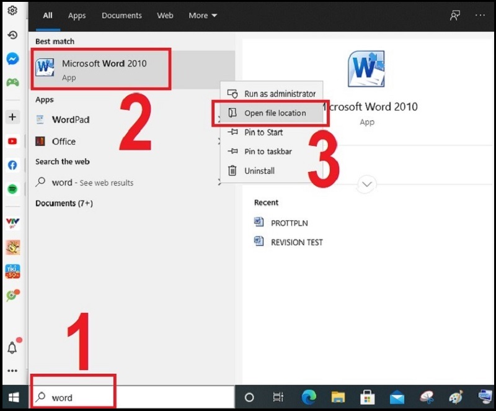Open the Facebook shortcut in the sidebar

pyautogui.click(x=12, y=165)
